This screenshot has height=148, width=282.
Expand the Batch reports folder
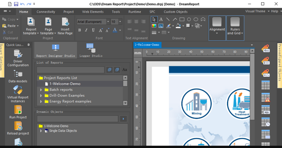pos(41,90)
